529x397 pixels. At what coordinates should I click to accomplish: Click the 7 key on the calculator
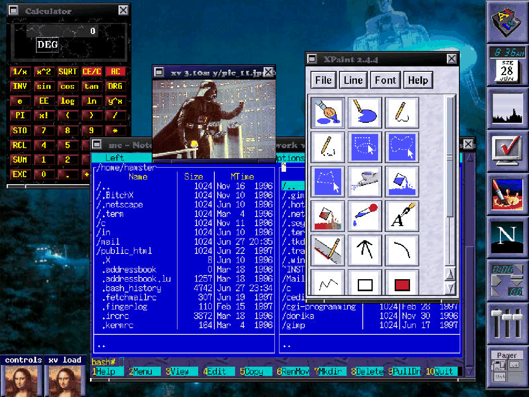[44, 130]
